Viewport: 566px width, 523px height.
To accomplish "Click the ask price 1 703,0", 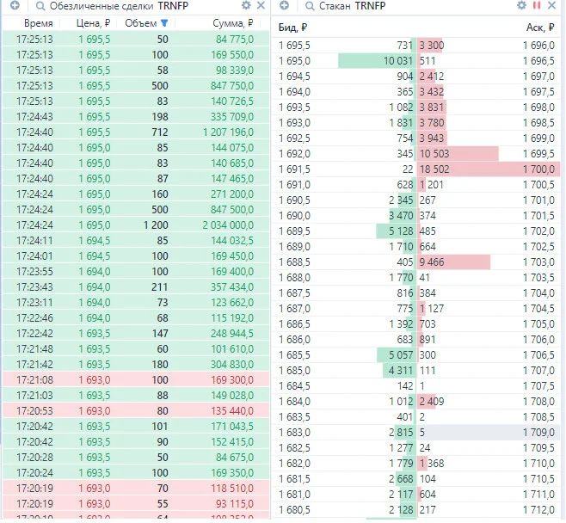I will 538,262.
